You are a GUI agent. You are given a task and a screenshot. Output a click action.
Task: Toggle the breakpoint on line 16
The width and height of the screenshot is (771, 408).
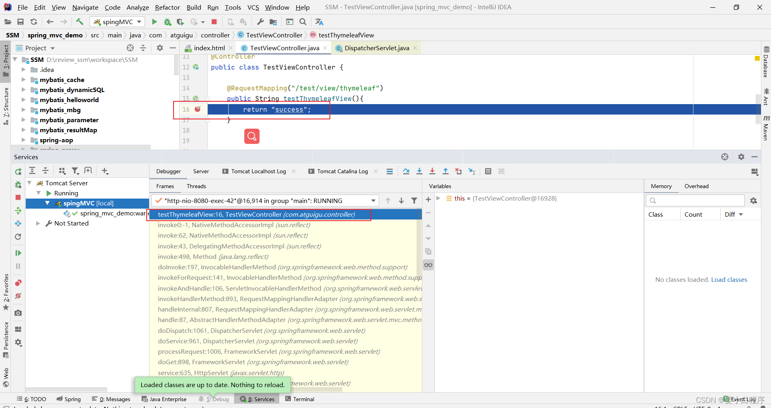tap(197, 109)
